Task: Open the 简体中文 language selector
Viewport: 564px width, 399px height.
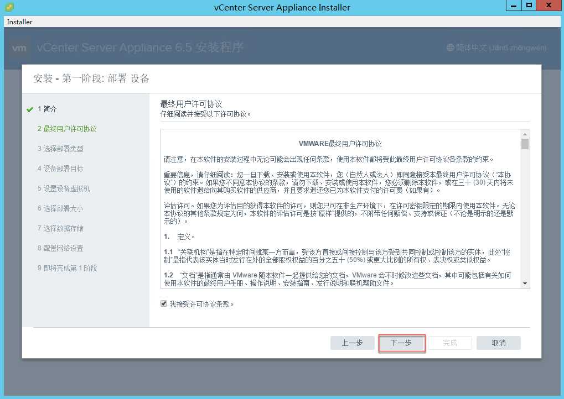Action: 496,48
